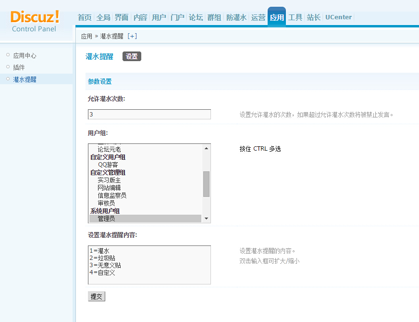Open the 工具 navigation tab
Viewport: 419px width, 322px height.
coord(295,17)
